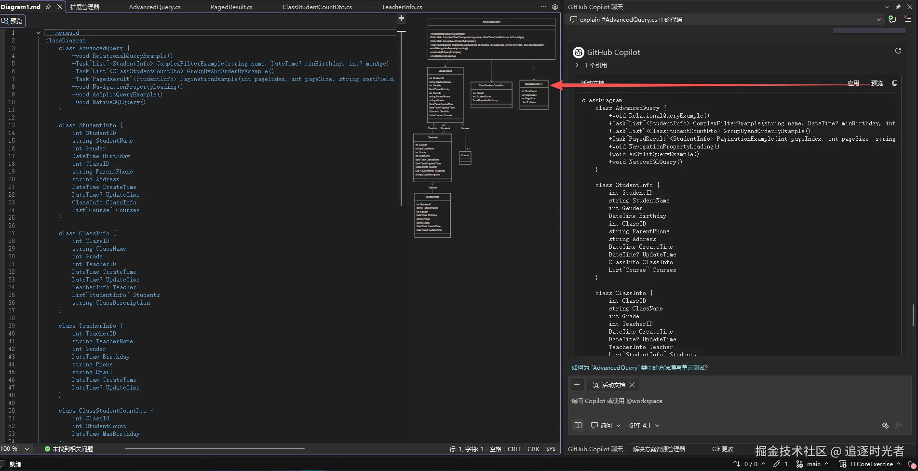Switch to the 扩展管理器 tab

point(85,7)
